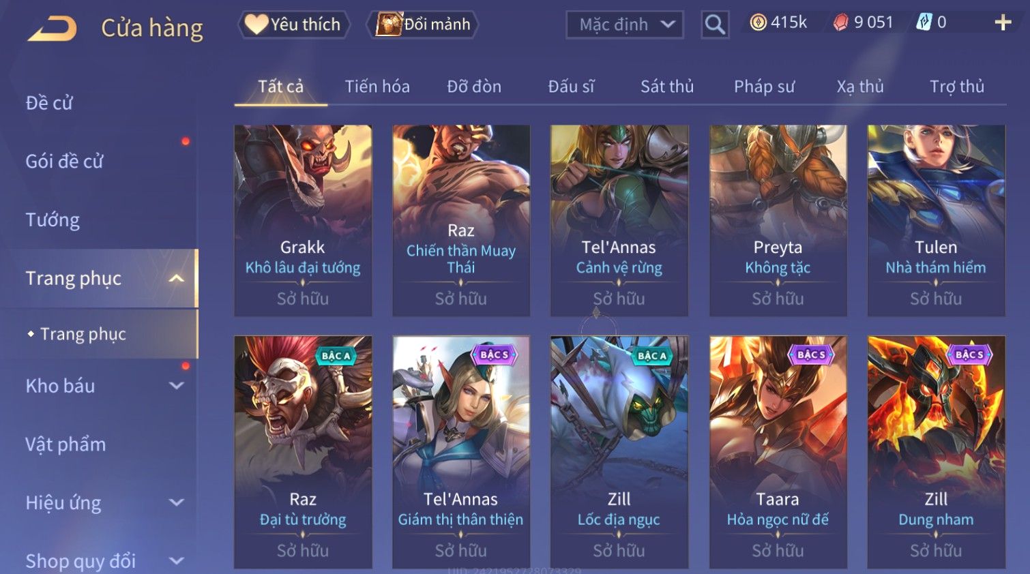Image resolution: width=1030 pixels, height=574 pixels.
Task: Open the search magnifier icon
Action: tap(715, 25)
